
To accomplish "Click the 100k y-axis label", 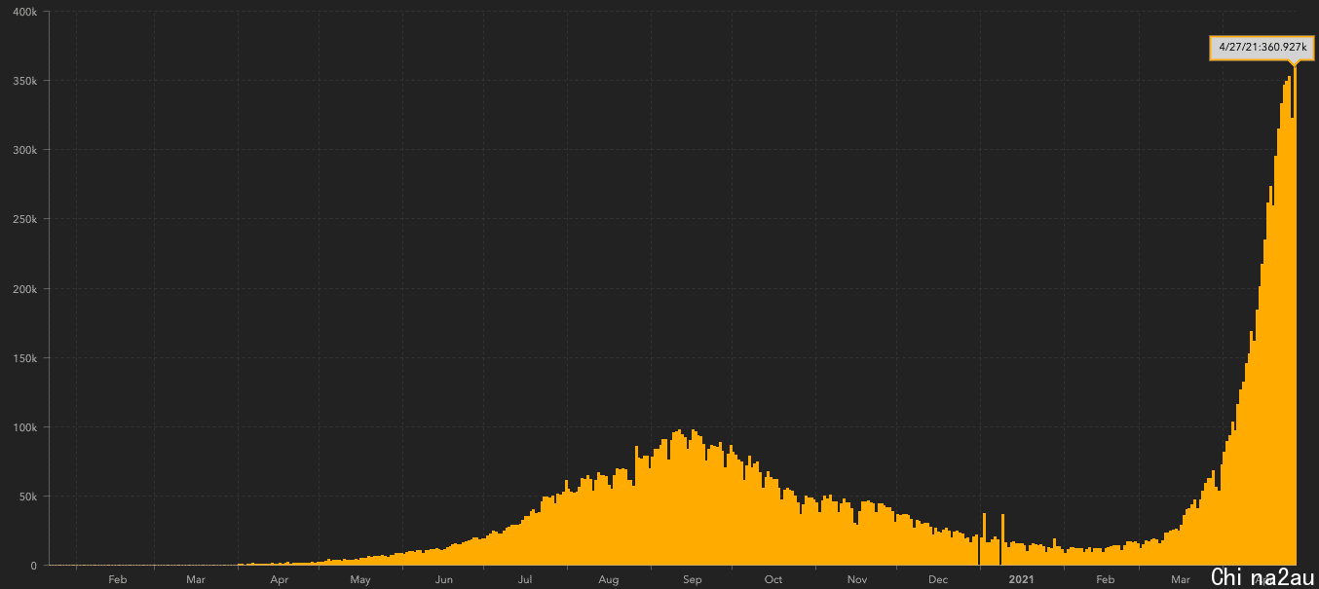I will [x=25, y=427].
